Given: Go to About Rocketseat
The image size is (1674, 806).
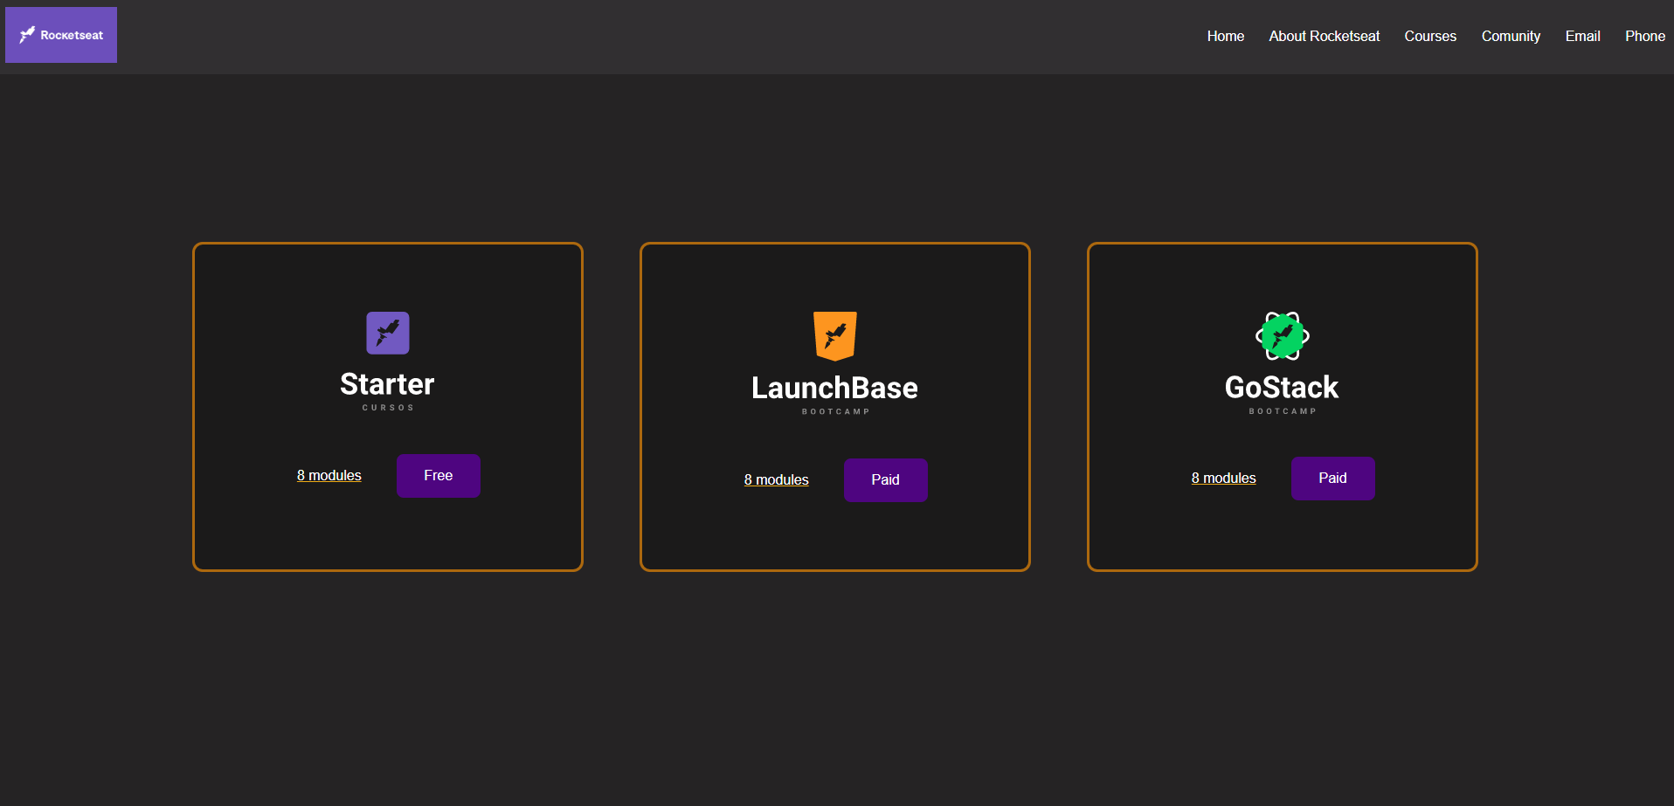Looking at the screenshot, I should 1324,36.
